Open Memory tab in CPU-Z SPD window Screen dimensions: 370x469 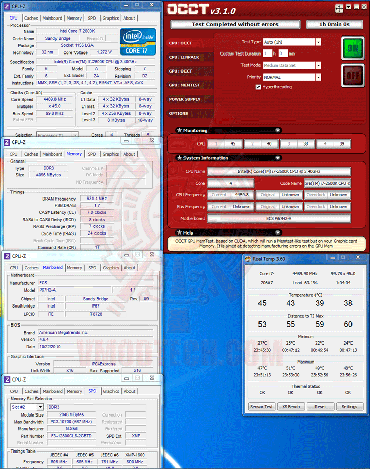click(75, 391)
